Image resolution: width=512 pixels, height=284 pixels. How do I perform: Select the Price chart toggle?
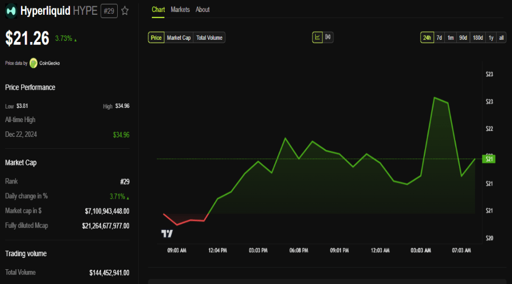pyautogui.click(x=156, y=37)
